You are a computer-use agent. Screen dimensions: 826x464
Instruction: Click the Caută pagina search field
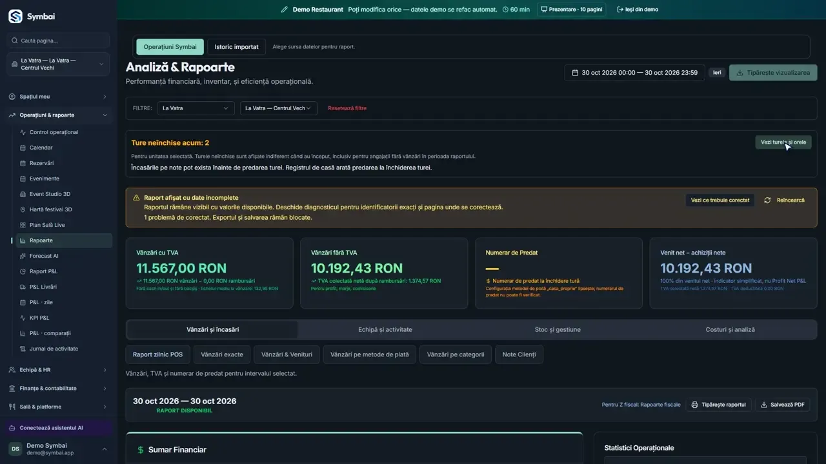pyautogui.click(x=58, y=41)
